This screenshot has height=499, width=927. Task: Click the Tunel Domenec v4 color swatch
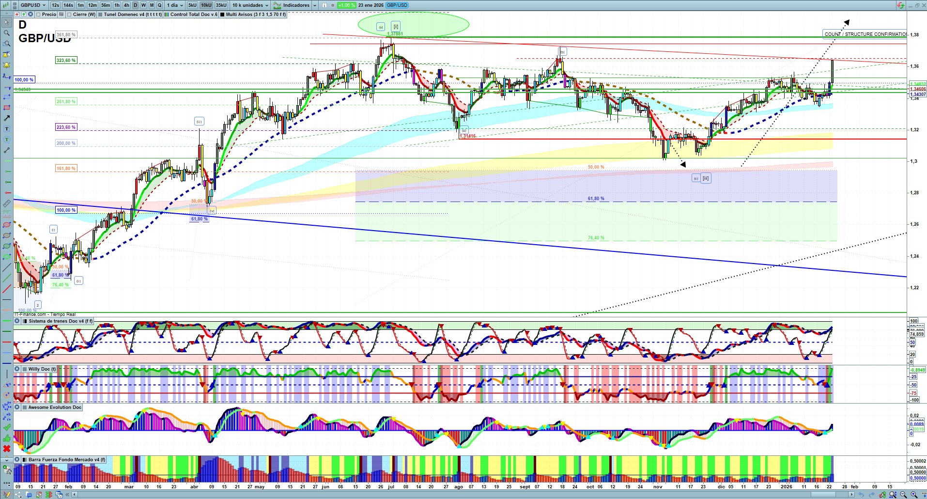[100, 15]
